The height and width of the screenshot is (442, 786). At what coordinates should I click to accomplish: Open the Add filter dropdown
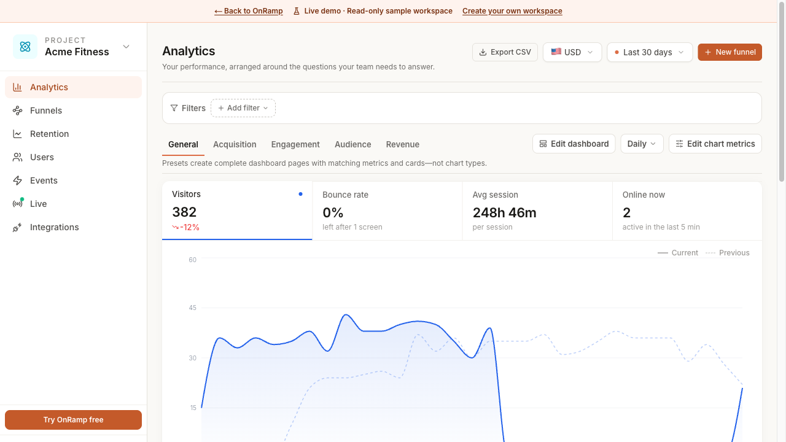(x=243, y=108)
